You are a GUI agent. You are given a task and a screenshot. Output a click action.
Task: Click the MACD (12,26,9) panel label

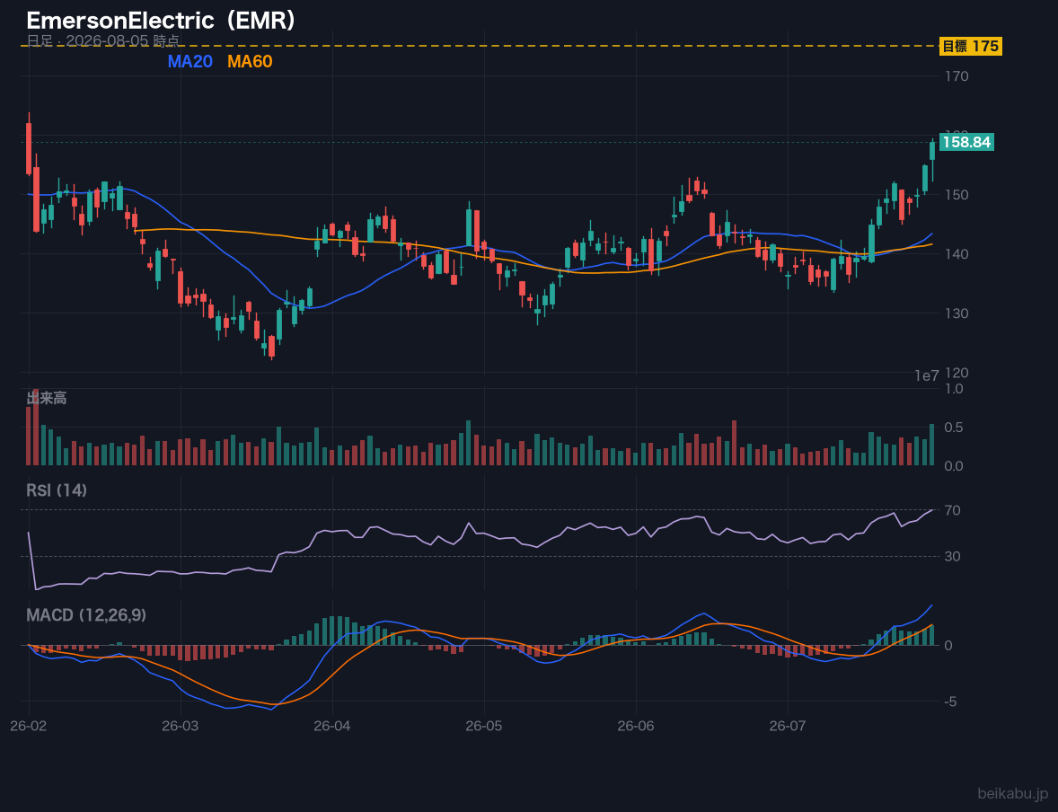pos(86,615)
